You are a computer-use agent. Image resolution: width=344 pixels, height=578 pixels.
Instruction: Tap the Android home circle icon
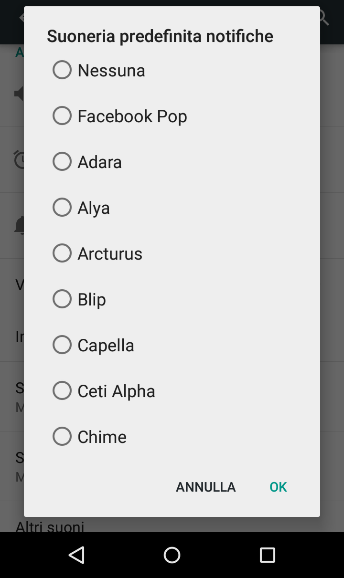(x=172, y=555)
